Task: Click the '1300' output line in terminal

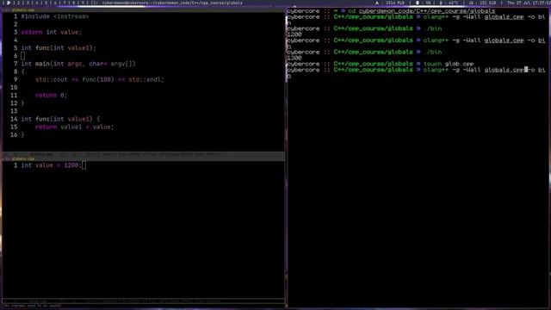Action: 294,58
